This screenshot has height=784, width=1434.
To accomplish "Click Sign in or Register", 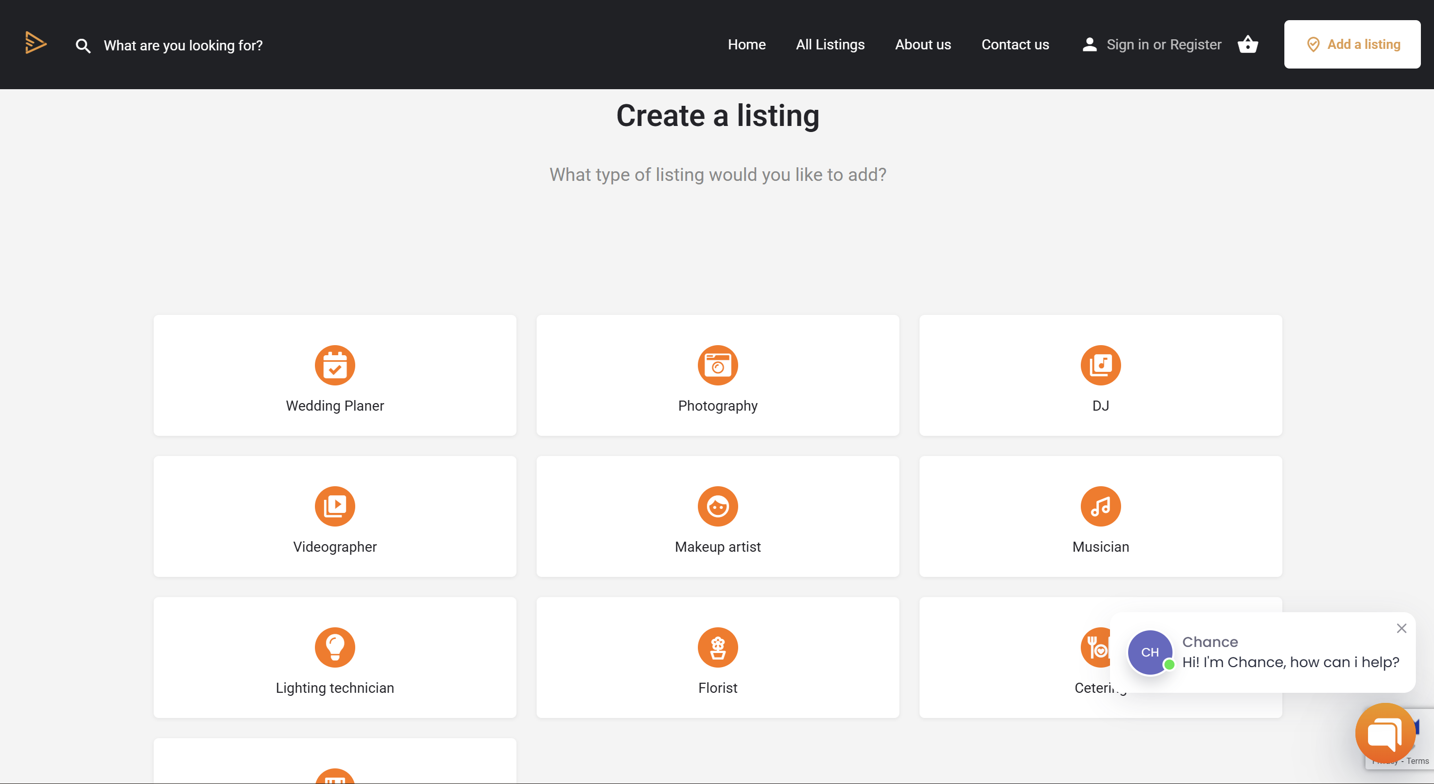I will coord(1163,44).
